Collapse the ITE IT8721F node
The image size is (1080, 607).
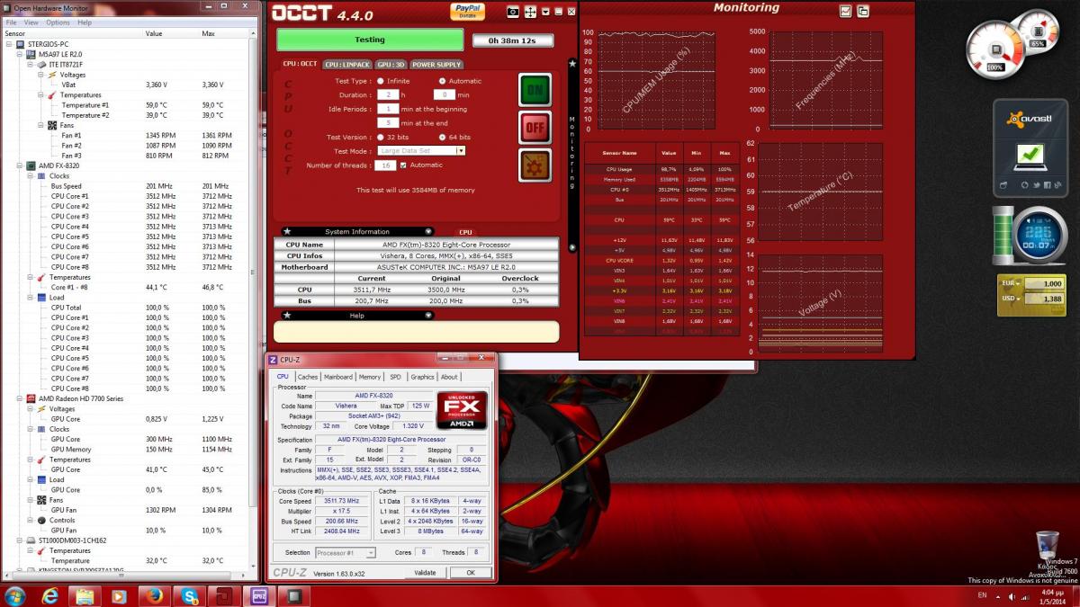point(29,65)
